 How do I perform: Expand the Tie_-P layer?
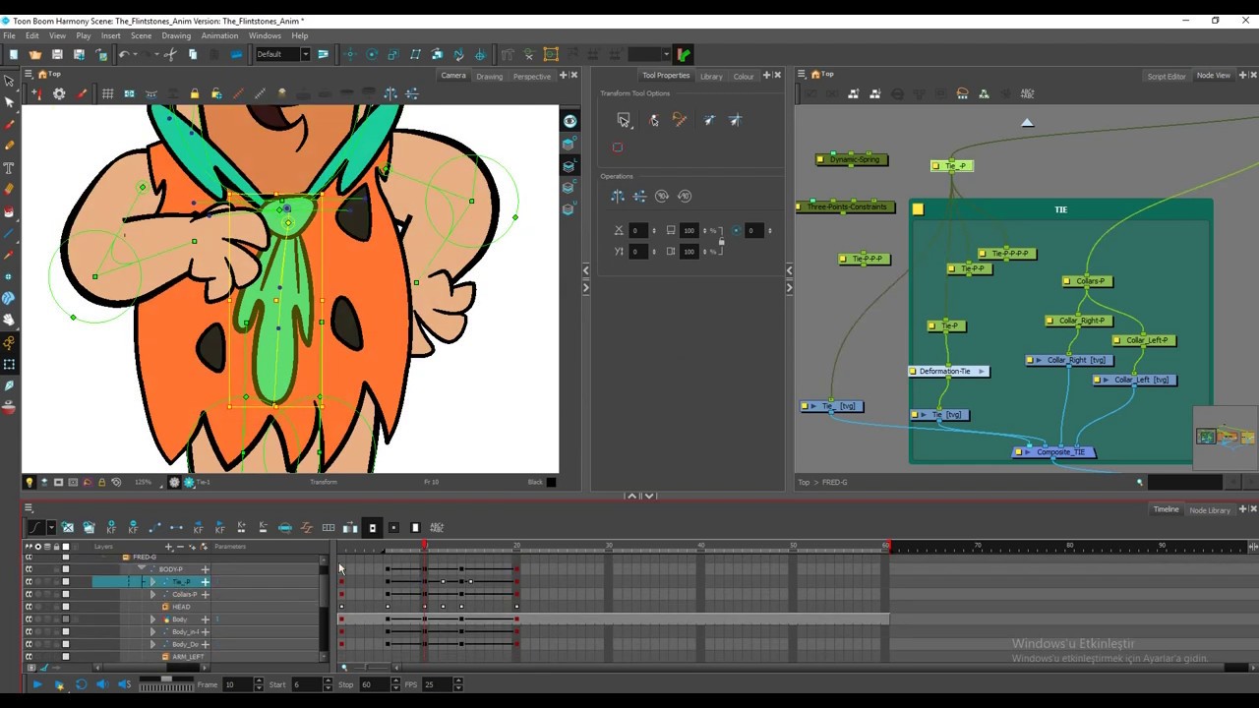click(152, 581)
